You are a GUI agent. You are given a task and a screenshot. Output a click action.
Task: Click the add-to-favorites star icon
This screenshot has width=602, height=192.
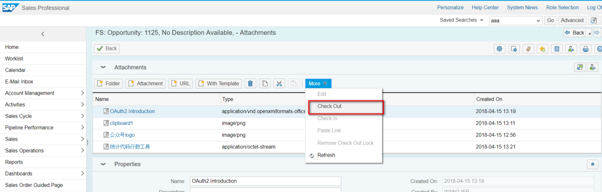542,48
